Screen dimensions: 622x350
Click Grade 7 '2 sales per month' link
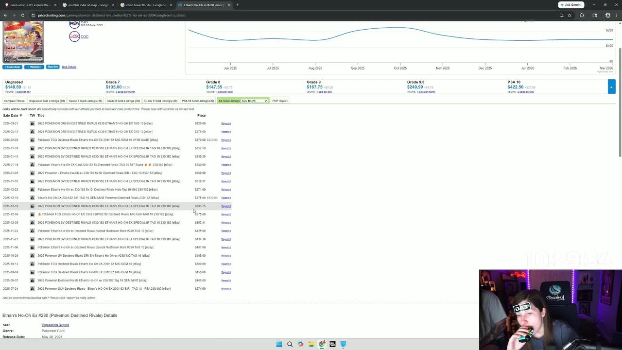click(x=125, y=92)
